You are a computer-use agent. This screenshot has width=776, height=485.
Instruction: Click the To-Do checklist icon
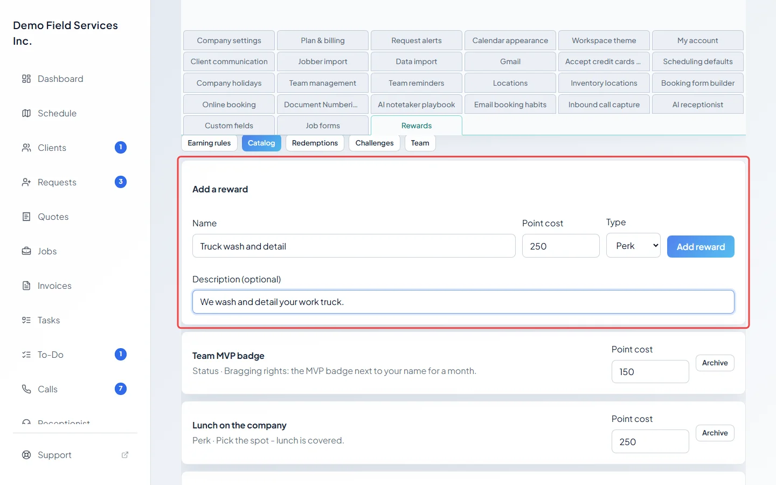[x=26, y=355]
